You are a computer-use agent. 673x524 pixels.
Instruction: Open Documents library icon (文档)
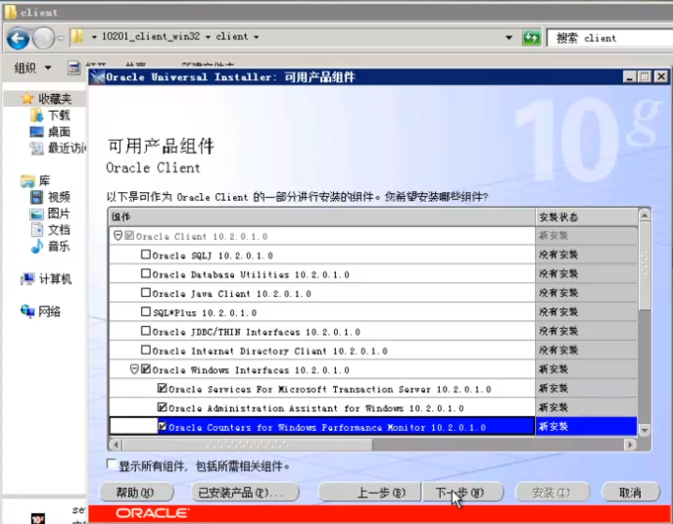37,230
